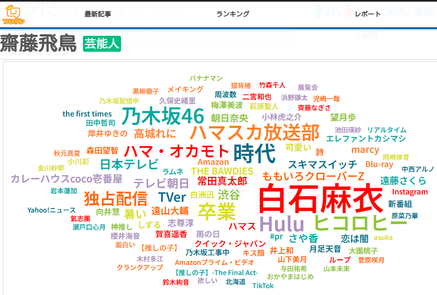The width and height of the screenshot is (437, 295).
Task: Select the Instagram keyword
Action: pos(410,192)
